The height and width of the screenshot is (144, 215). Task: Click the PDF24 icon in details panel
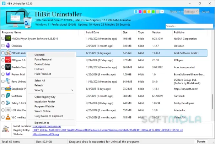pyautogui.click(x=6, y=129)
